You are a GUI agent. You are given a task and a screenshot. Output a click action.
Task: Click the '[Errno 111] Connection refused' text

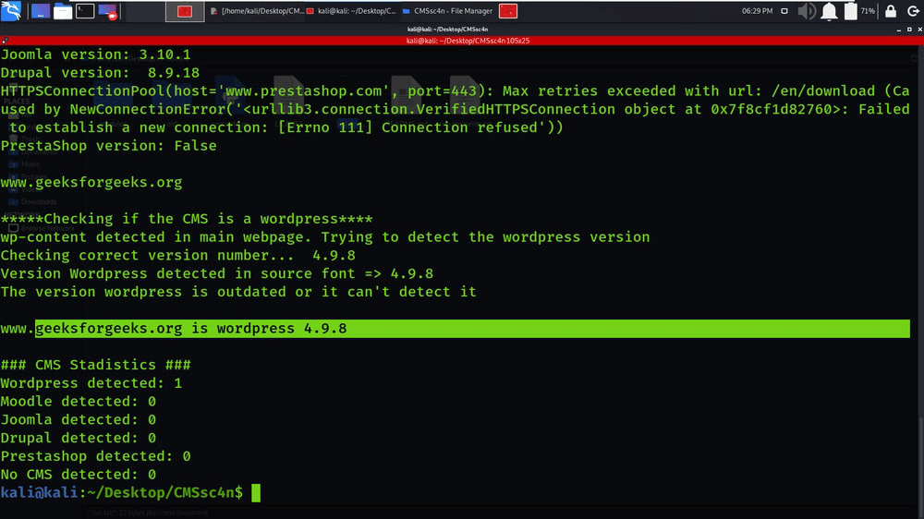click(x=408, y=127)
